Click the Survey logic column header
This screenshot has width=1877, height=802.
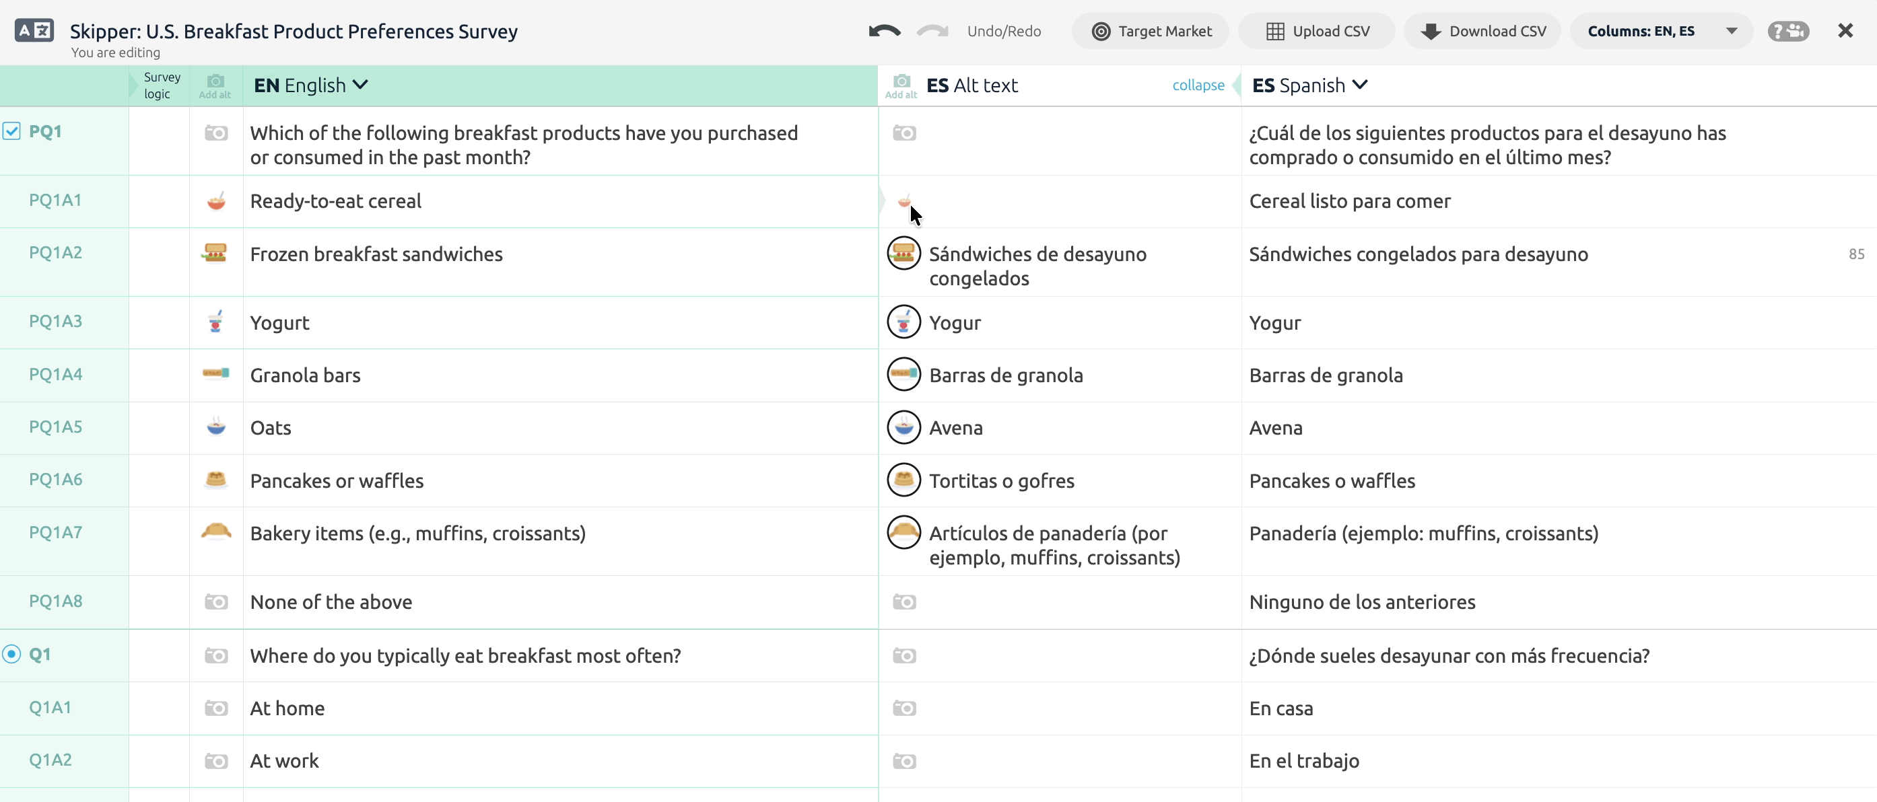[x=162, y=85]
